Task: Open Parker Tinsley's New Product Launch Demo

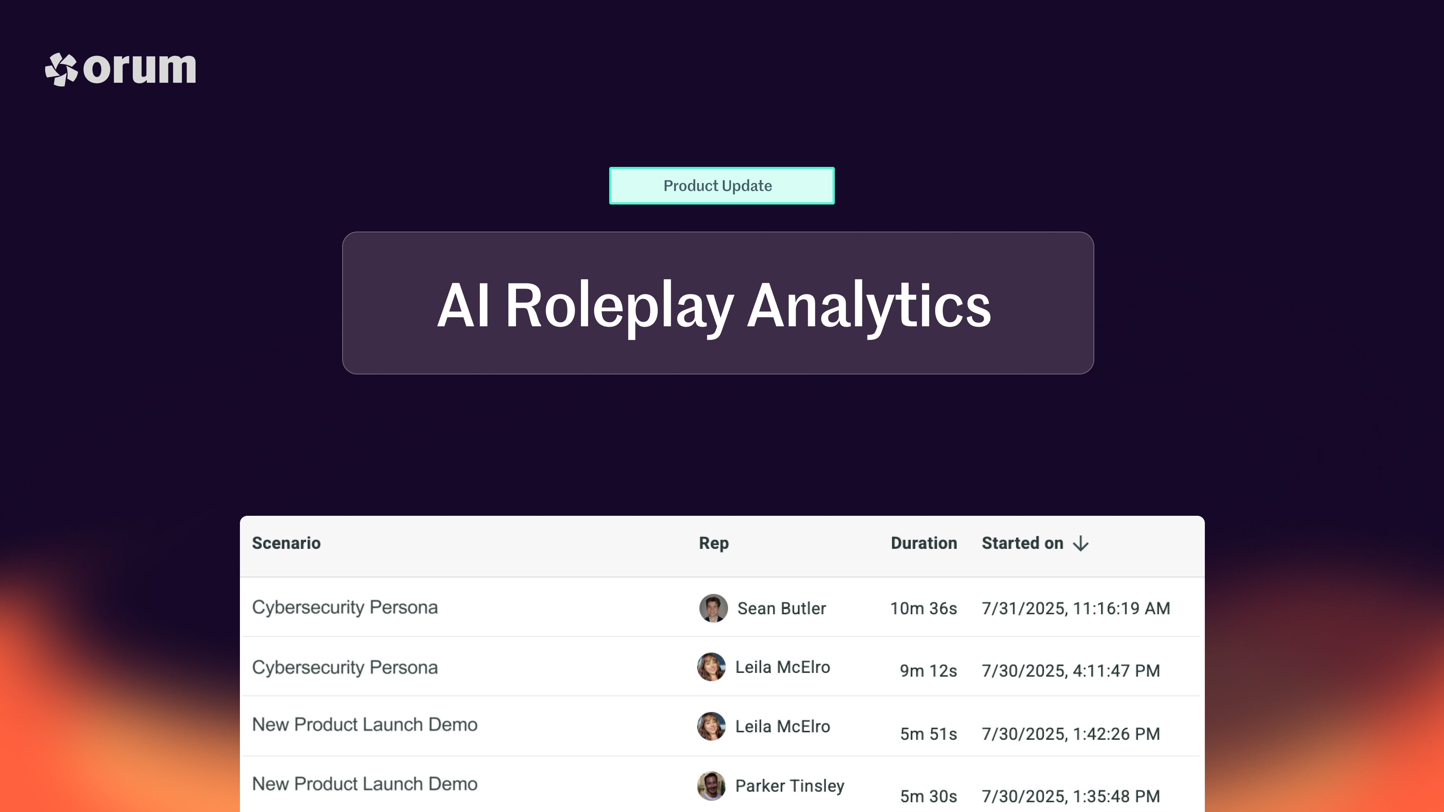Action: tap(364, 784)
